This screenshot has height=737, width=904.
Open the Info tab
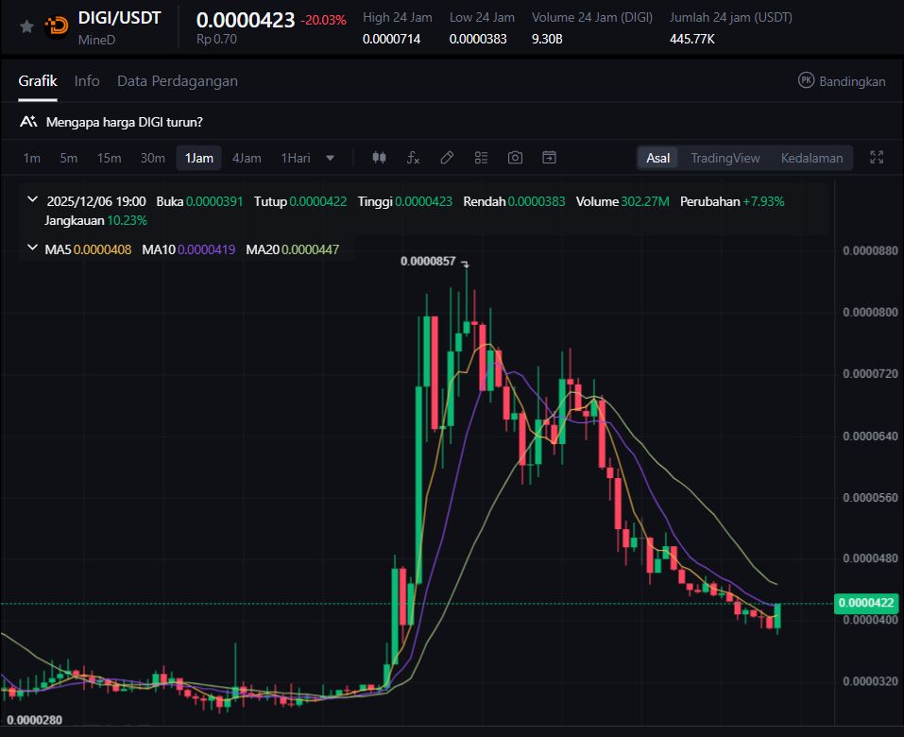(87, 81)
